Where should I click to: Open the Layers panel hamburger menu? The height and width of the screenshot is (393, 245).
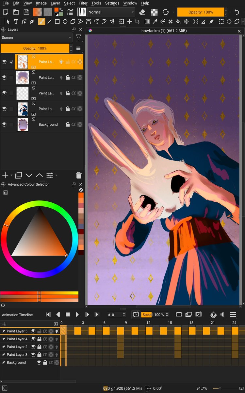78,48
